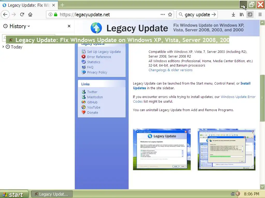The image size is (265, 198).
Task: Click the Statistics pie chart icon
Action: point(84,62)
